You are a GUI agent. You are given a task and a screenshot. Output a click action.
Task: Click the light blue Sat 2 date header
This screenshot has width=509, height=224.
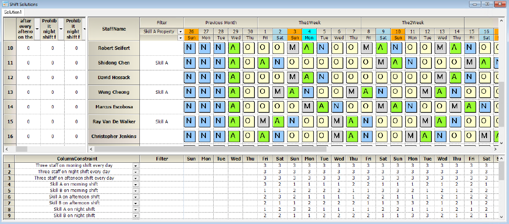280,32
